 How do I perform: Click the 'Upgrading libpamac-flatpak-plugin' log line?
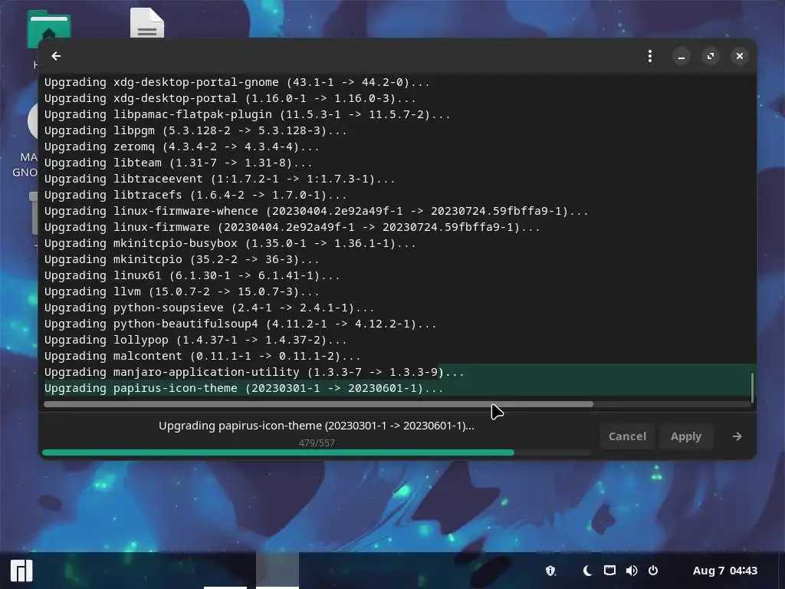(x=248, y=115)
